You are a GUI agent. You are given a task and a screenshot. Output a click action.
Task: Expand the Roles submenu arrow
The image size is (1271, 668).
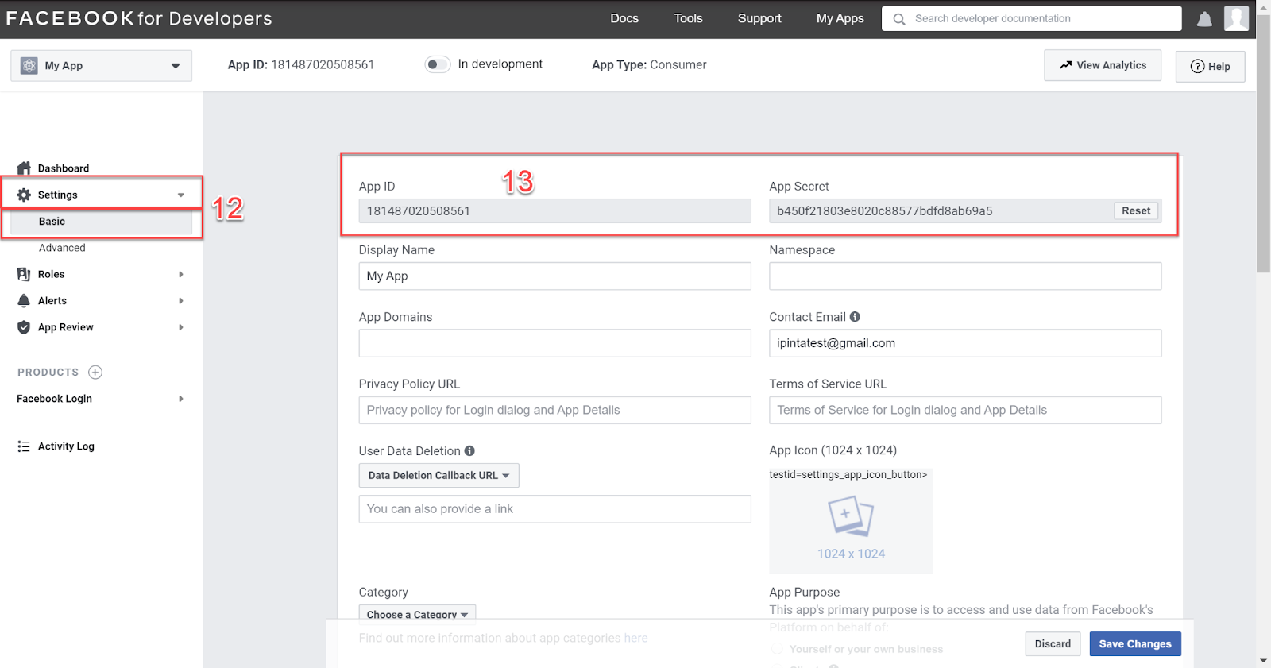(x=181, y=274)
